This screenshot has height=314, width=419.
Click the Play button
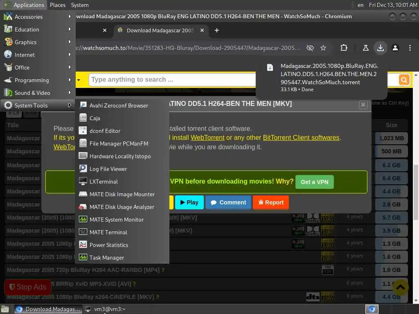pyautogui.click(x=189, y=202)
